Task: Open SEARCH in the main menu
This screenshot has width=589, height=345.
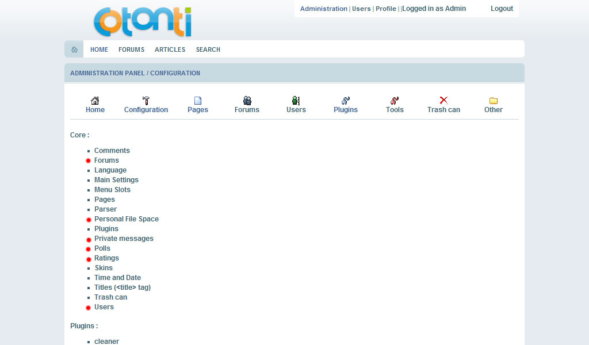Action: tap(208, 49)
